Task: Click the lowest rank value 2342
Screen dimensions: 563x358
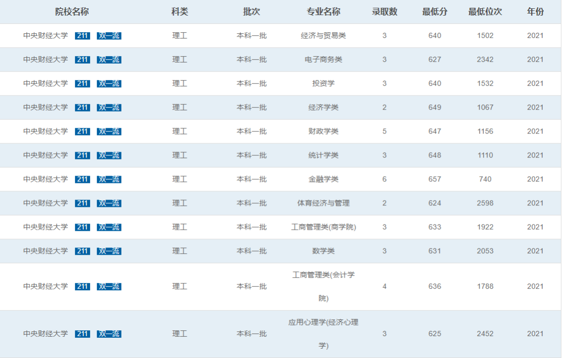Action: pyautogui.click(x=485, y=59)
